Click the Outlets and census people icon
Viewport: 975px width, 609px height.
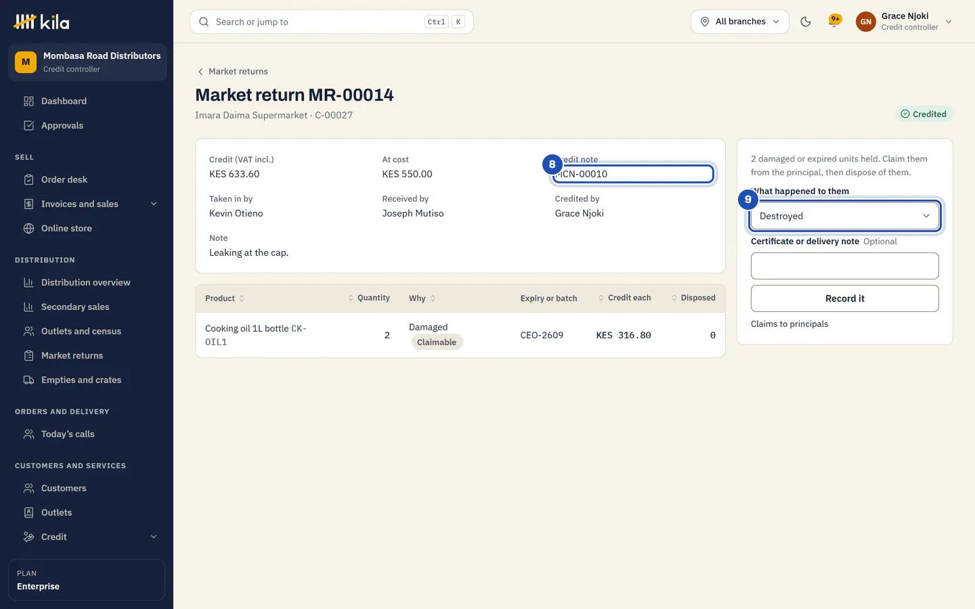point(28,332)
